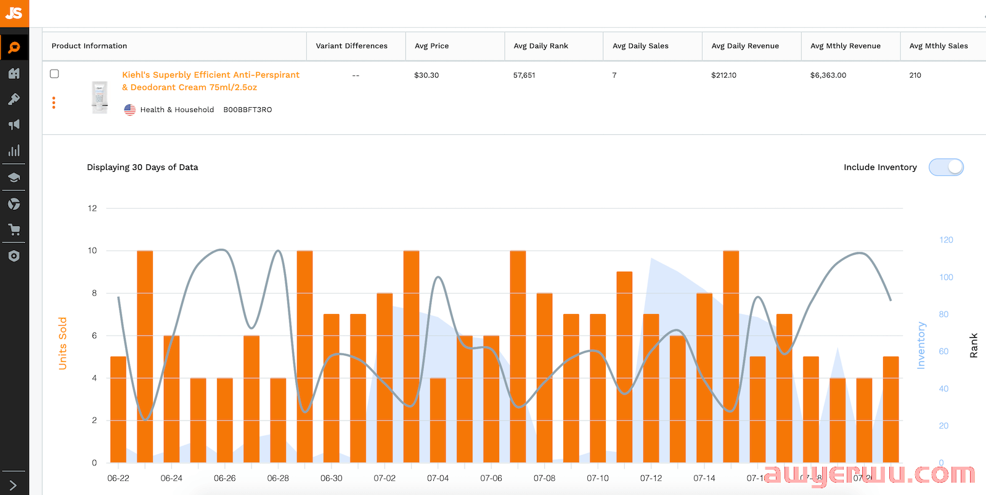Viewport: 986px width, 495px height.
Task: Click the 06-22 units sold bar
Action: pyautogui.click(x=118, y=409)
